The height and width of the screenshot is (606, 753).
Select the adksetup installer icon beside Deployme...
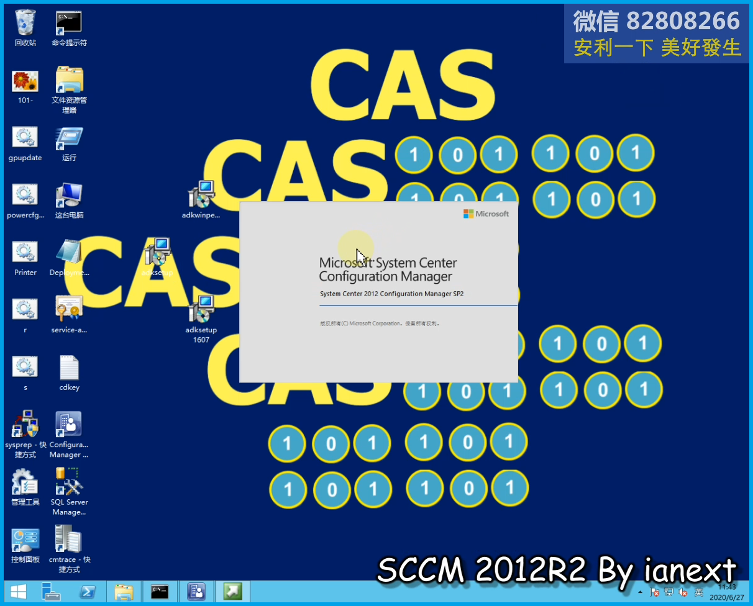coord(157,258)
